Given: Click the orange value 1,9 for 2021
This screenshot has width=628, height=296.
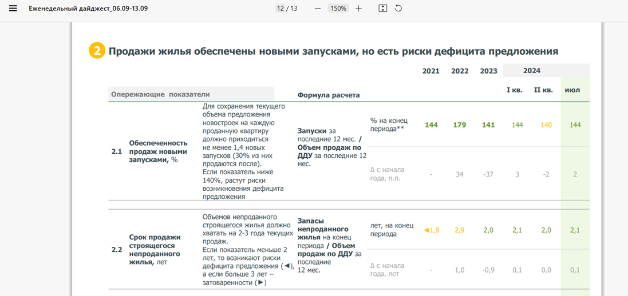Looking at the screenshot, I should point(431,230).
